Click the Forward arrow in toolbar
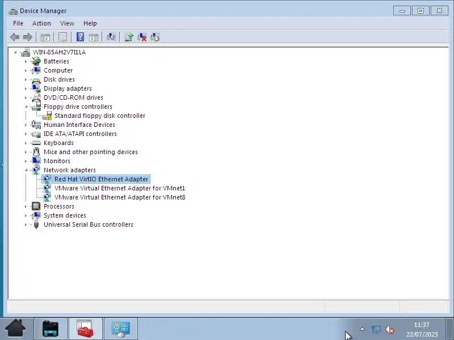The image size is (454, 340). tap(27, 37)
